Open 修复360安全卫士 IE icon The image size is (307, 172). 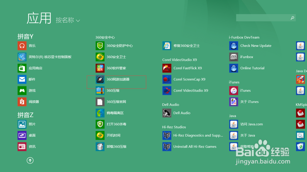[x=167, y=46]
